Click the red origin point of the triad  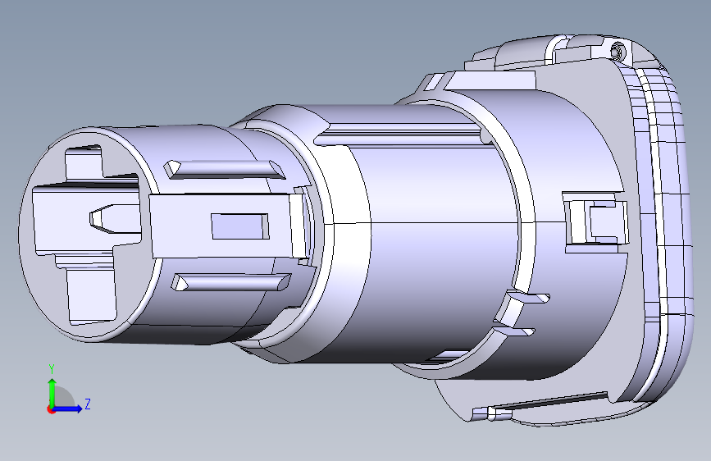[50, 409]
